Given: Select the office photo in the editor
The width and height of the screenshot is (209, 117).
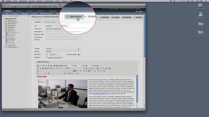Looking at the screenshot, I should tap(63, 94).
